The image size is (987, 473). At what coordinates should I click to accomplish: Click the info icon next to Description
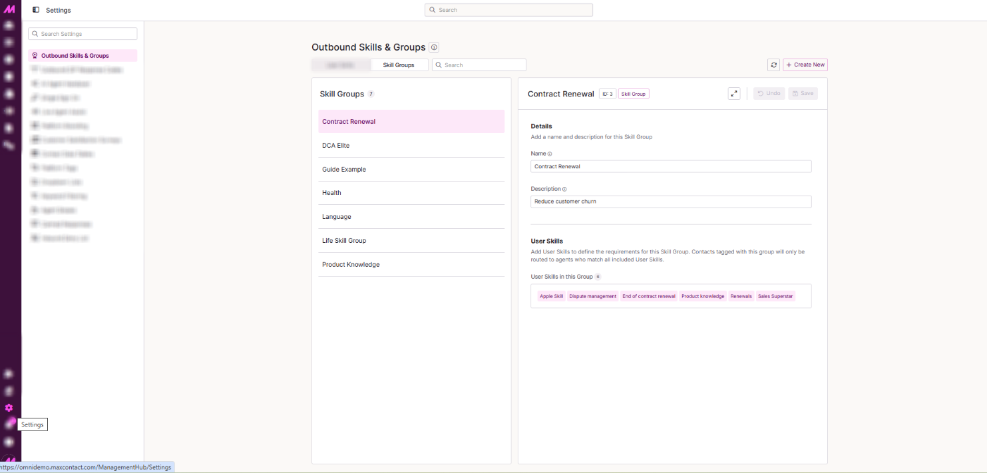click(564, 190)
